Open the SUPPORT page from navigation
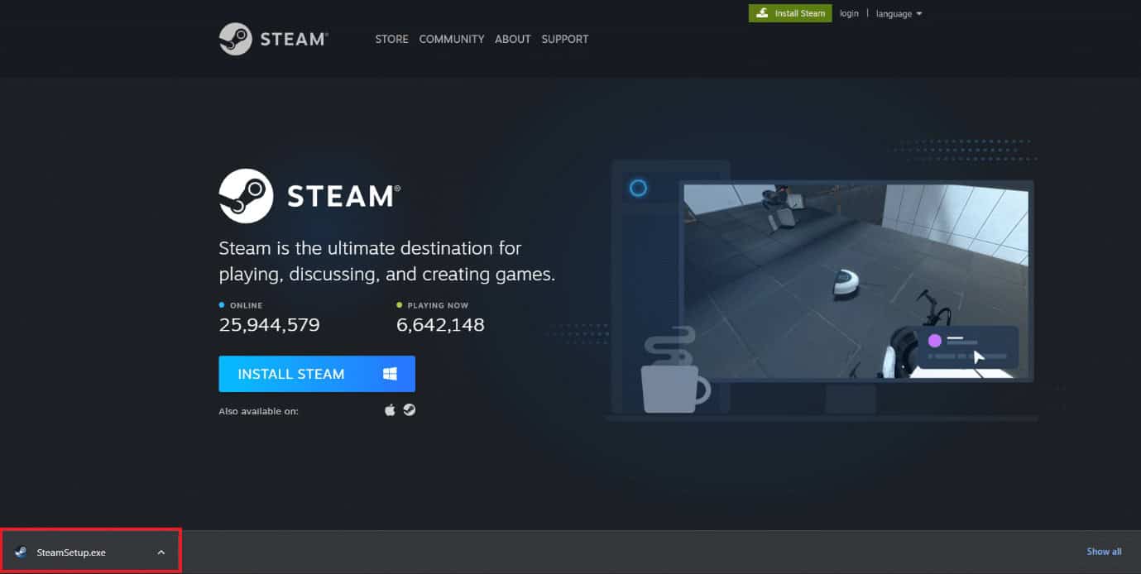The height and width of the screenshot is (574, 1141). pos(564,39)
